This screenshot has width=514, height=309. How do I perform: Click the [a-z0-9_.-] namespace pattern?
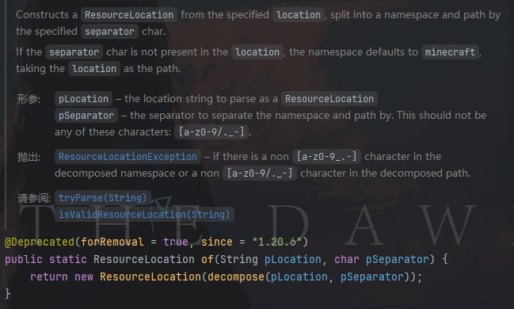[x=326, y=156]
